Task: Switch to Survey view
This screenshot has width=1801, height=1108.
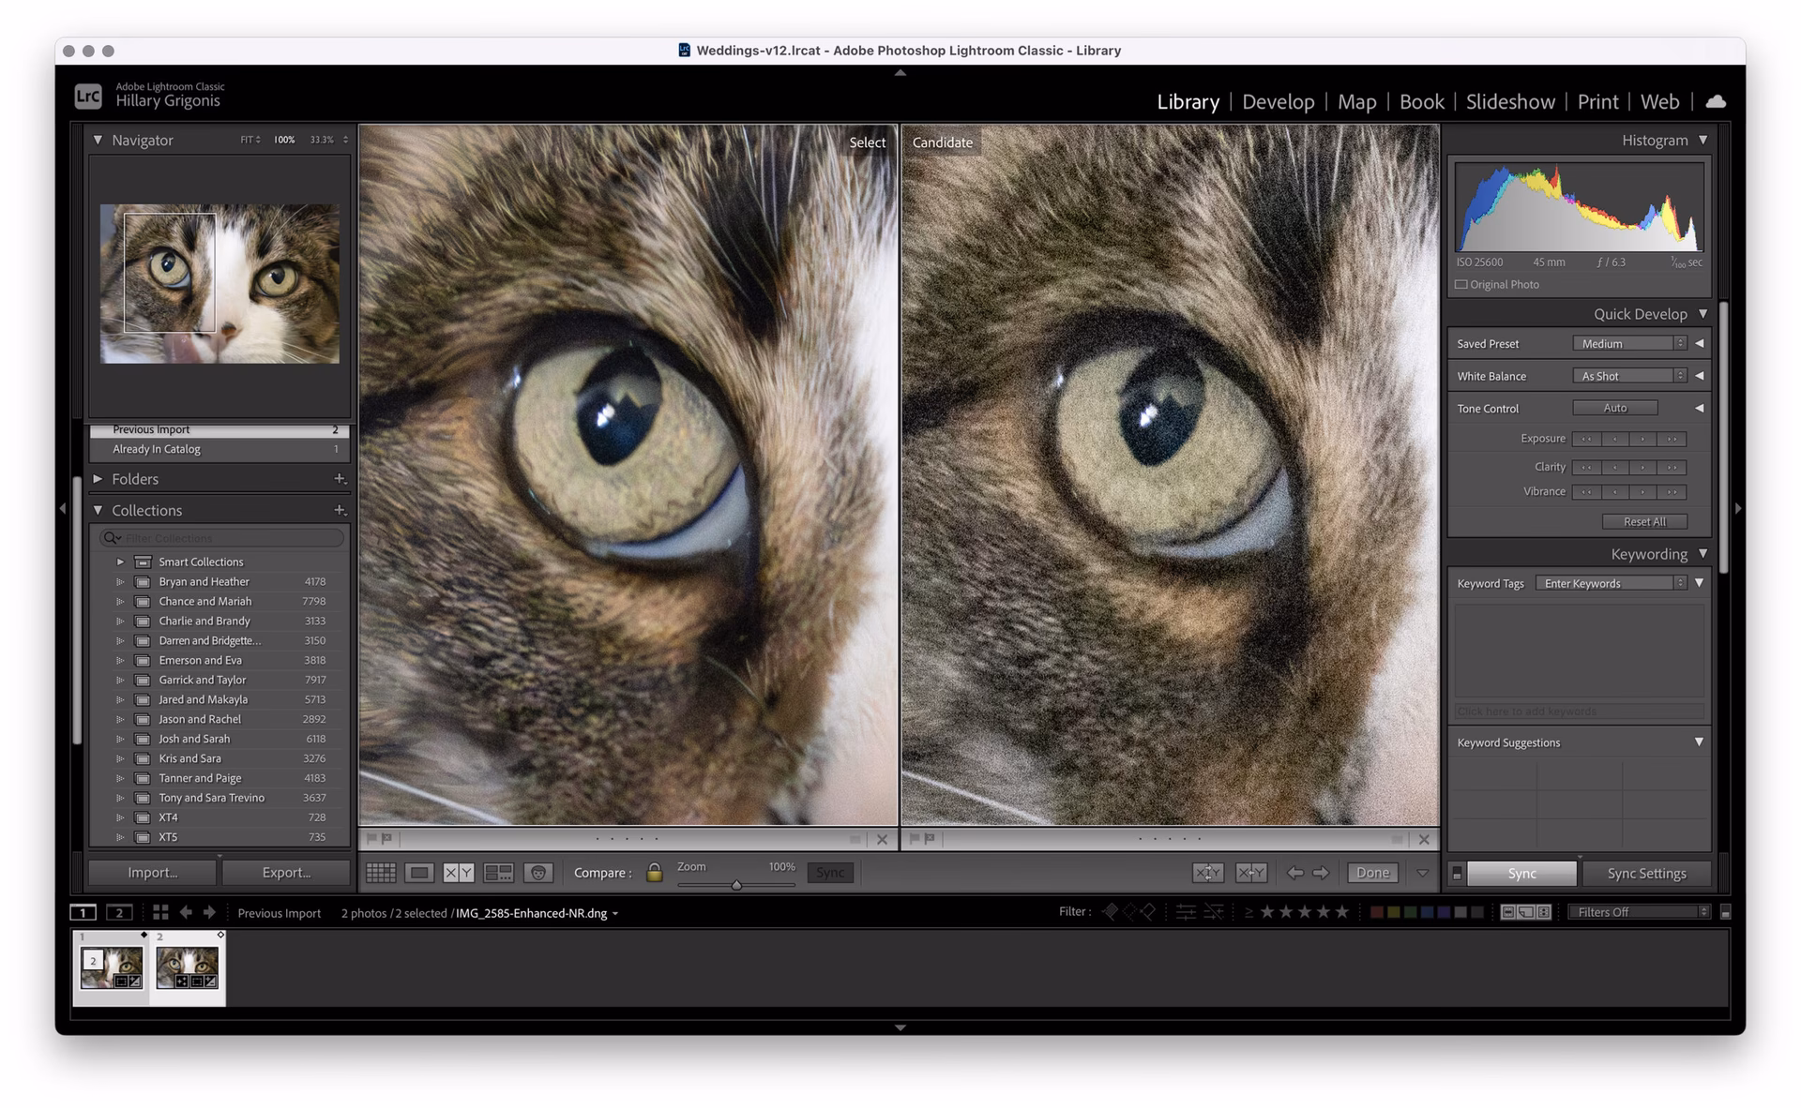Action: click(498, 872)
